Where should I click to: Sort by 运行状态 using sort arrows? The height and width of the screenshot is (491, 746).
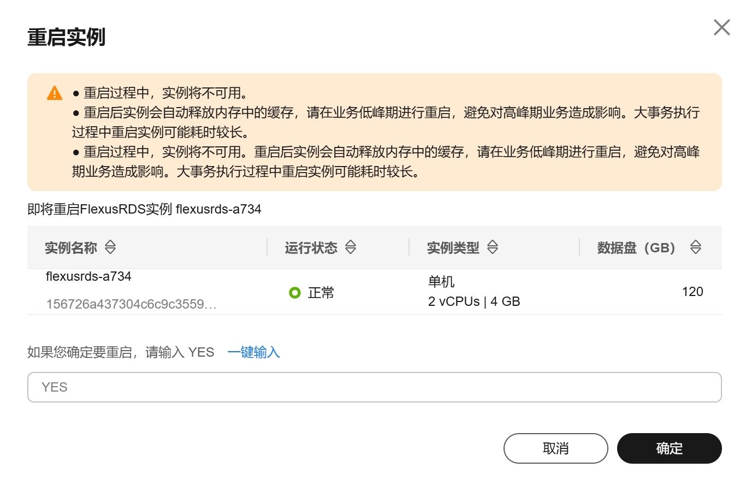[x=351, y=247]
